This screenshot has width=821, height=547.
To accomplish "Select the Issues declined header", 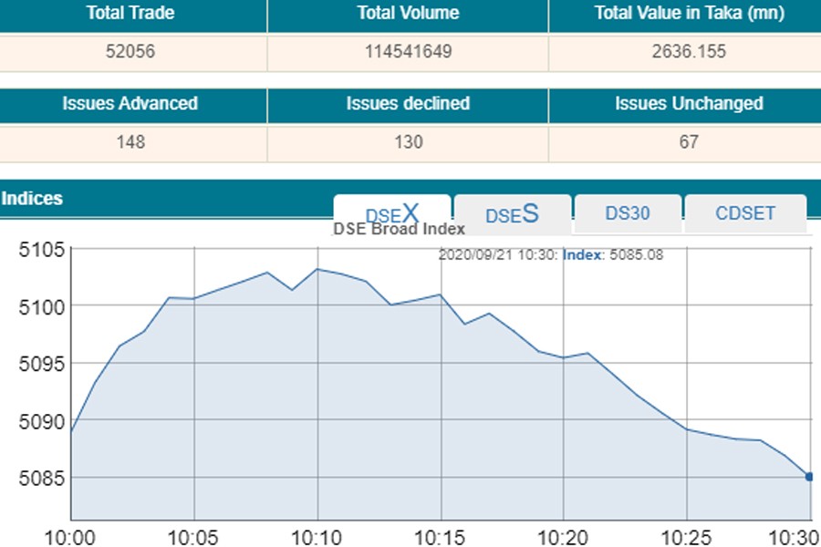I will (x=408, y=104).
